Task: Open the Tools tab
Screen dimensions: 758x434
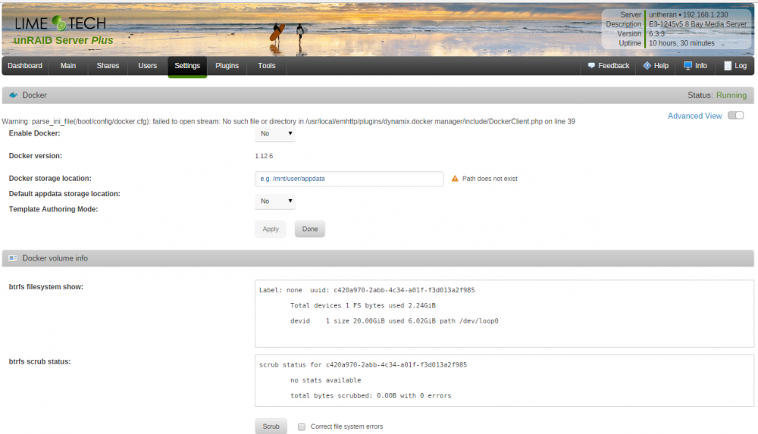Action: point(267,66)
